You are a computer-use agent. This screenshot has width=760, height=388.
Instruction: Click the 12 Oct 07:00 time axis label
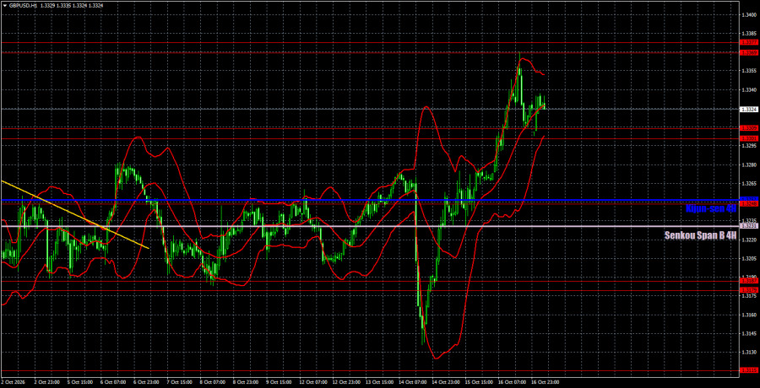(314, 382)
